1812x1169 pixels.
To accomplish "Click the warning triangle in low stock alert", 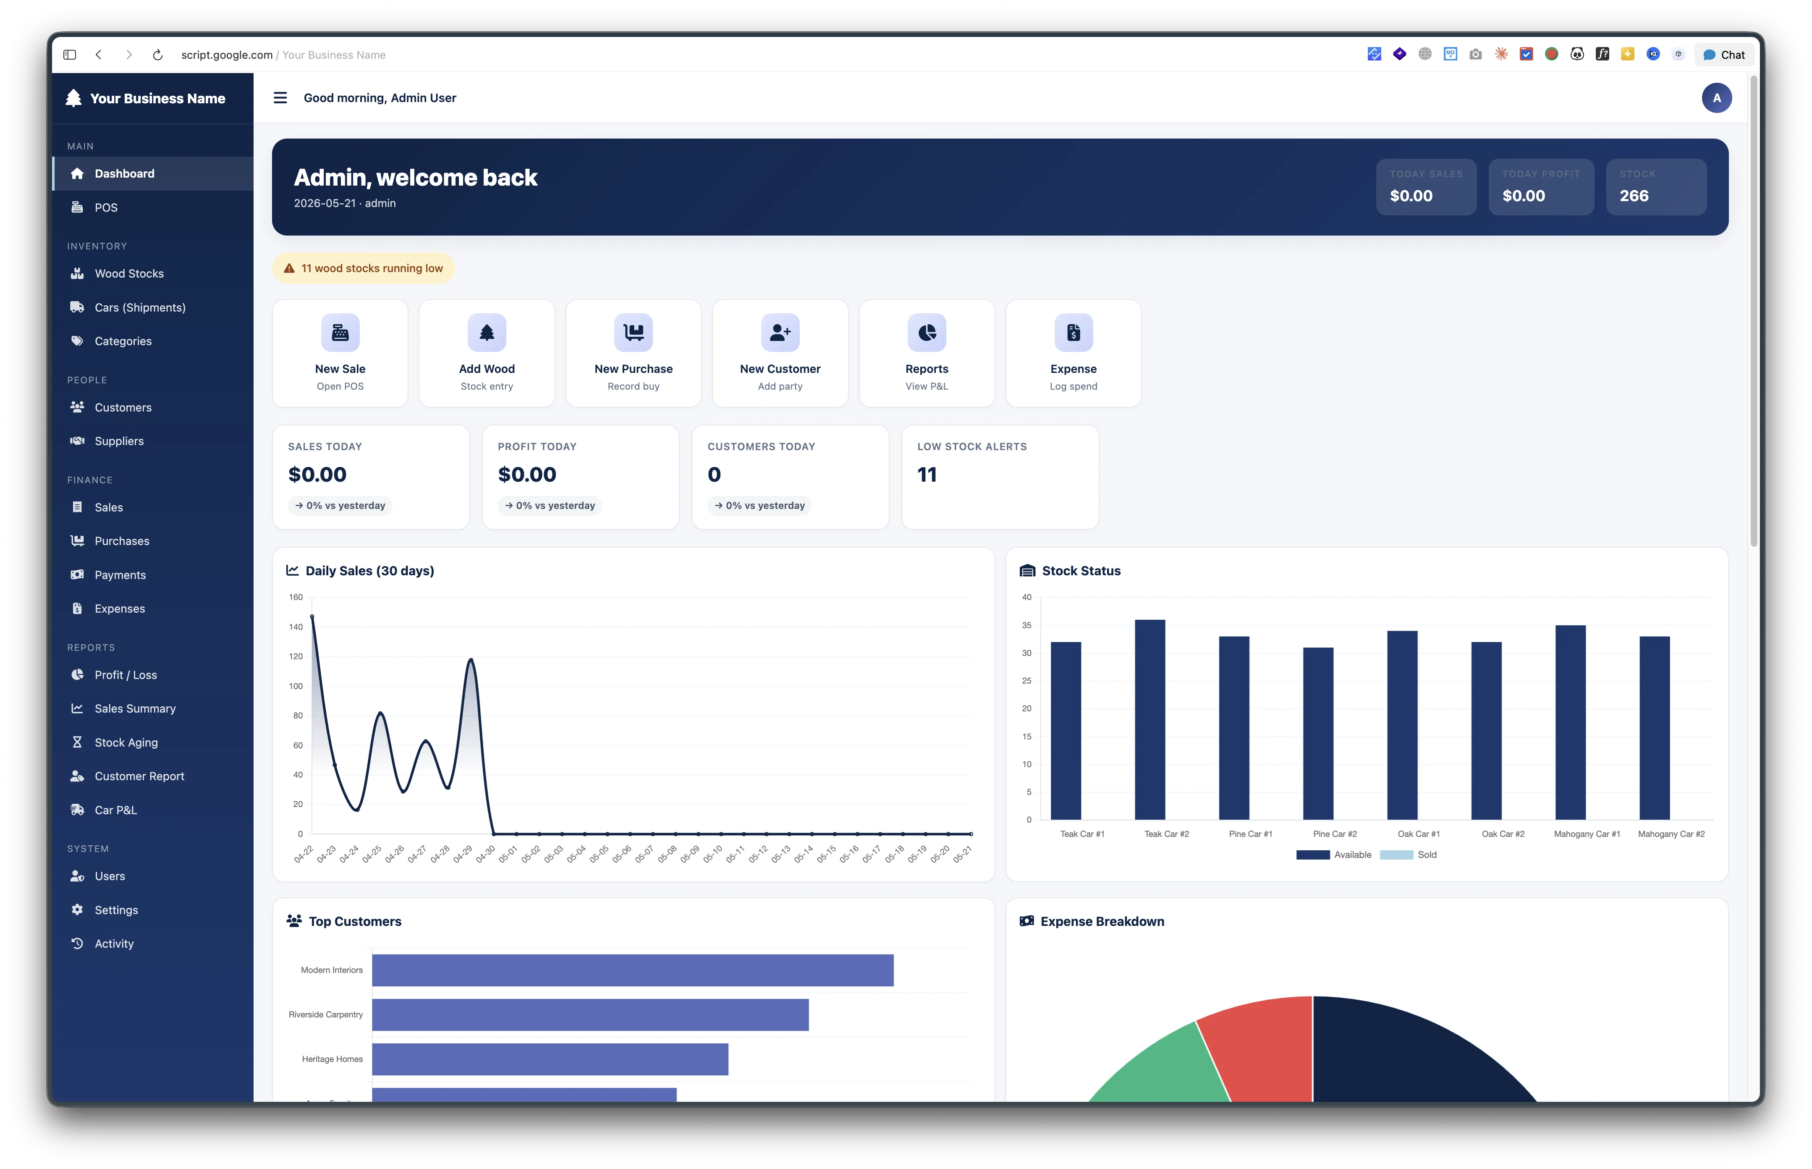I will pyautogui.click(x=289, y=269).
